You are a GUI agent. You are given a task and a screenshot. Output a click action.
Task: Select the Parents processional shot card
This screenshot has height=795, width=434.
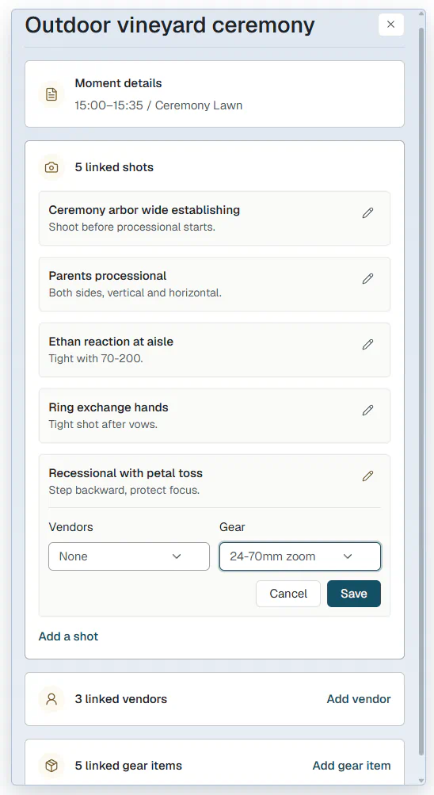(215, 284)
